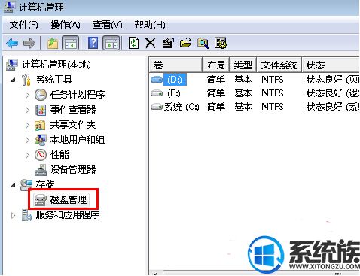Select 共享文件夹 in the tree
The width and height of the screenshot is (360, 276).
tap(73, 125)
